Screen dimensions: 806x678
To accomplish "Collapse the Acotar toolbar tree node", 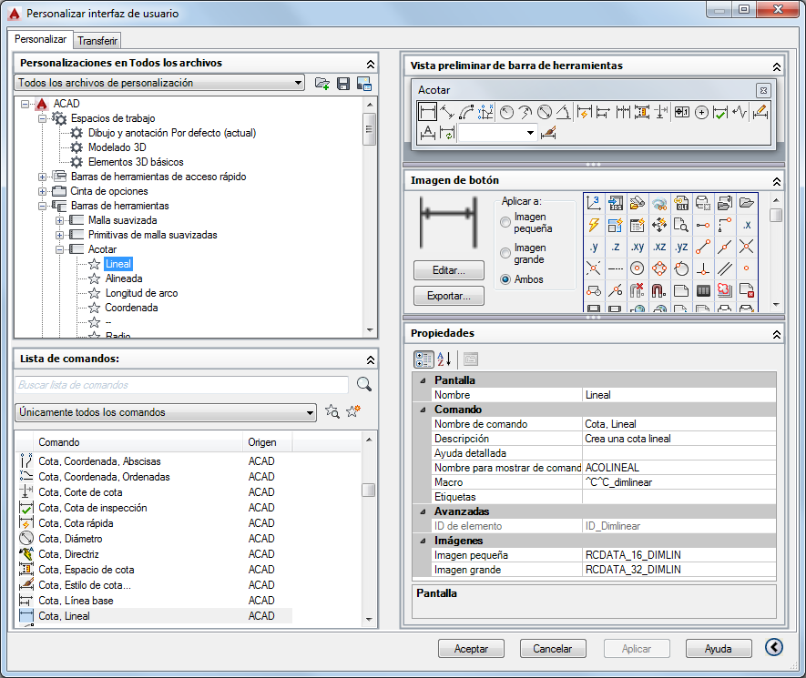I will coord(60,249).
